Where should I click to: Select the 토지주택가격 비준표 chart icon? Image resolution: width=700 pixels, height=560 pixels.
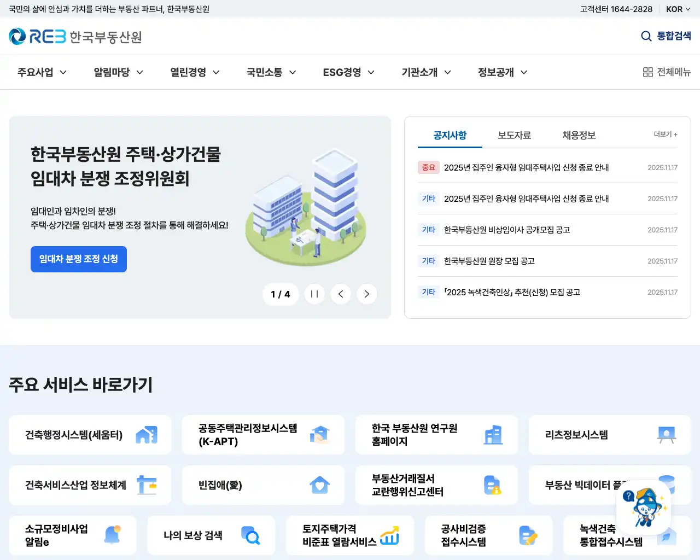(x=390, y=535)
